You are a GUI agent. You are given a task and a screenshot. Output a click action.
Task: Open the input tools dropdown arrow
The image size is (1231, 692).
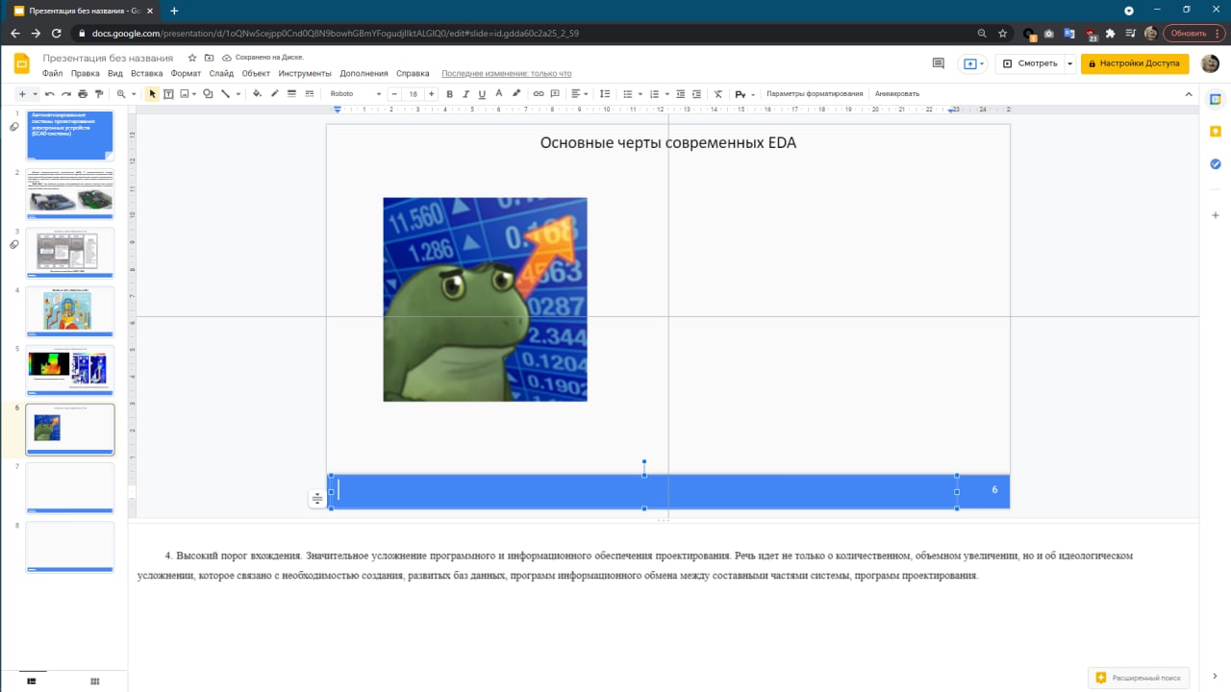(753, 94)
